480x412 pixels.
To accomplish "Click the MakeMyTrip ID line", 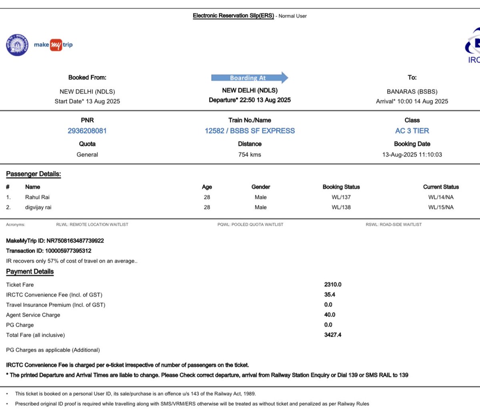I will tap(55, 241).
